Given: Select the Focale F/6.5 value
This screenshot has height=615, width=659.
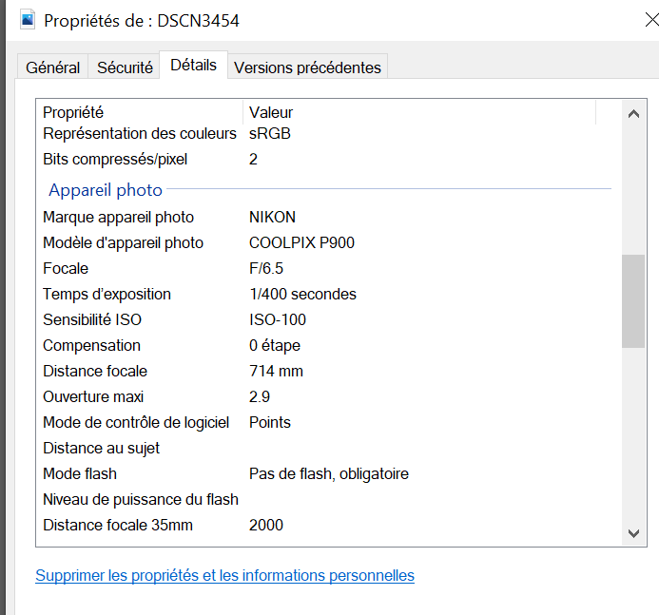Looking at the screenshot, I should [x=266, y=269].
